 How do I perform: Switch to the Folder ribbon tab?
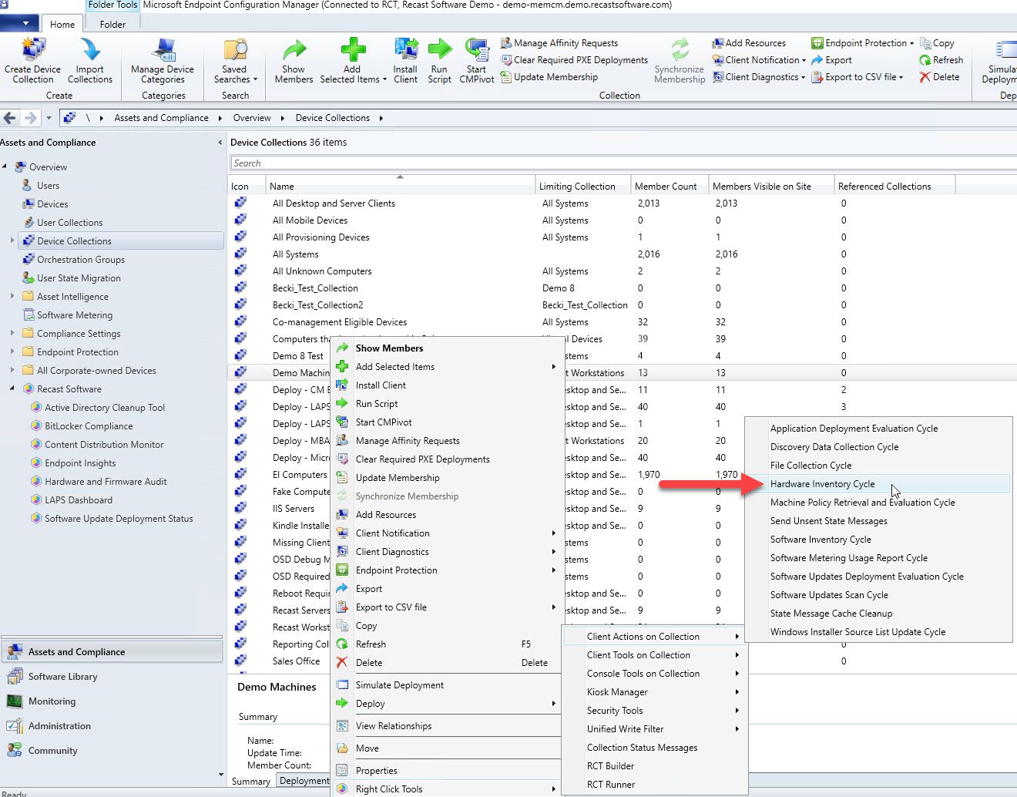[112, 24]
